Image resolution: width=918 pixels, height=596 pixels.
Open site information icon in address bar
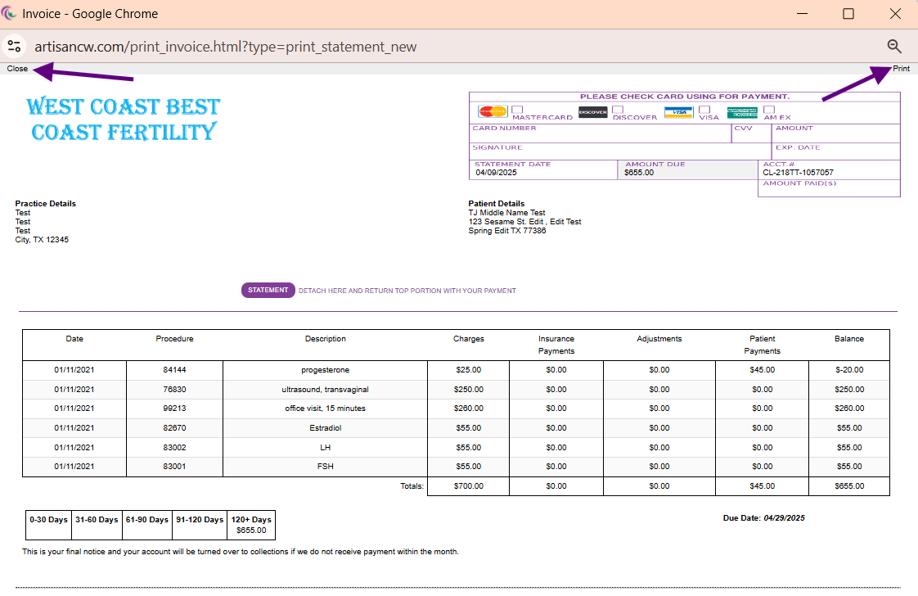14,47
